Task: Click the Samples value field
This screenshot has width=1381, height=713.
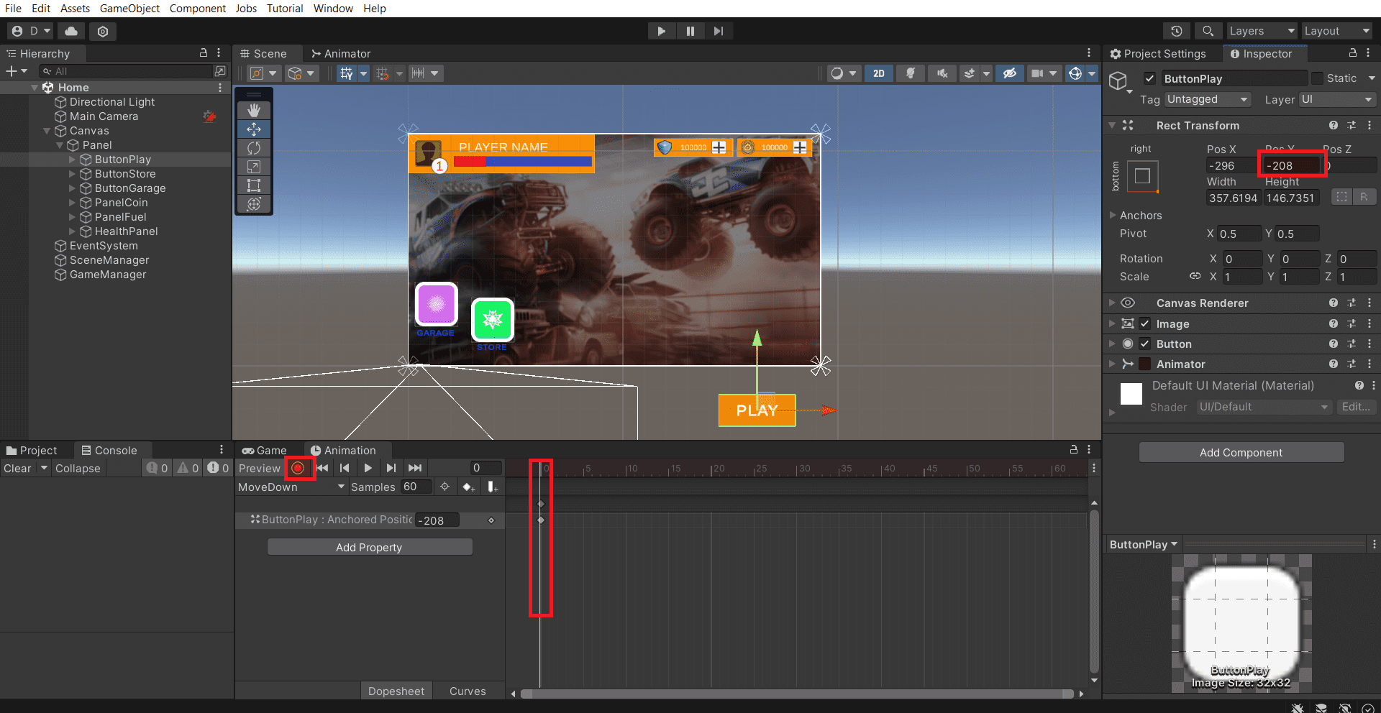Action: pyautogui.click(x=416, y=487)
